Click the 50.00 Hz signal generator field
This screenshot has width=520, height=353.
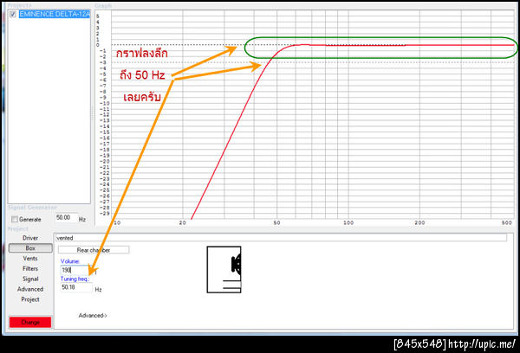pos(66,218)
